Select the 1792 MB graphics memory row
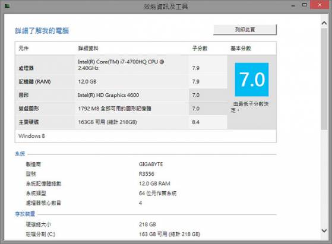Image resolution: width=332 pixels, height=244 pixels. [x=121, y=109]
